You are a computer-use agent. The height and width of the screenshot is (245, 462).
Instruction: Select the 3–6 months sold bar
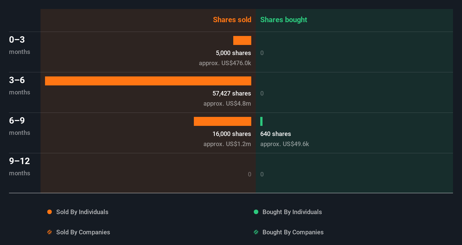pos(148,81)
